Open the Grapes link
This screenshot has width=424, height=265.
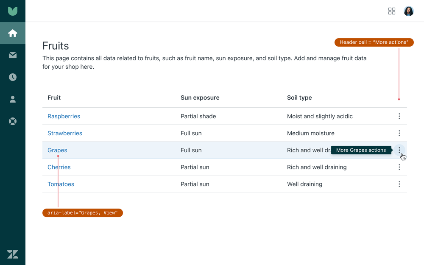point(57,150)
